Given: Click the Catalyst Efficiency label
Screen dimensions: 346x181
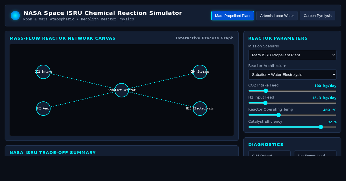Looking at the screenshot, I should click(265, 121).
